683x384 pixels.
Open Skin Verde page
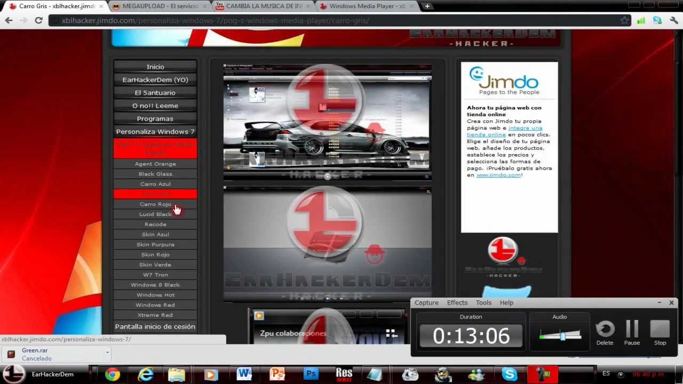(155, 265)
